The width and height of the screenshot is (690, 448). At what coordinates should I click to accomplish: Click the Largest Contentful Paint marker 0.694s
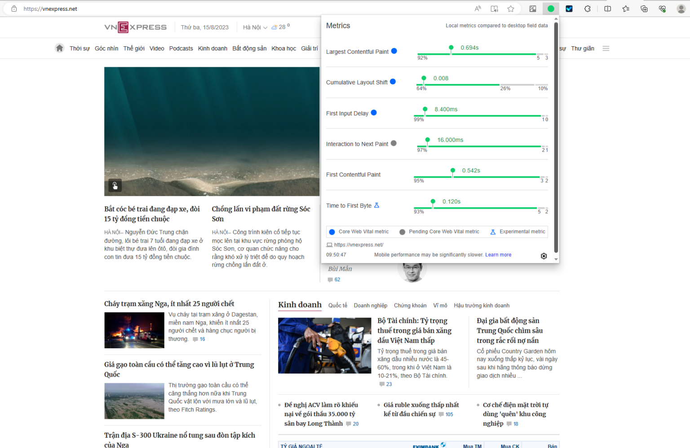tap(451, 48)
